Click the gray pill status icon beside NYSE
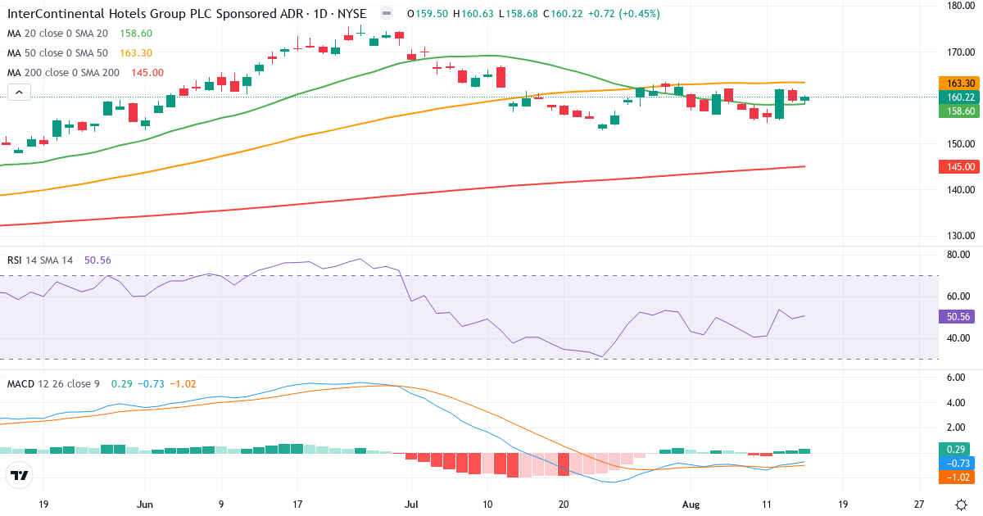Viewport: 983px width, 516px height. pyautogui.click(x=387, y=14)
